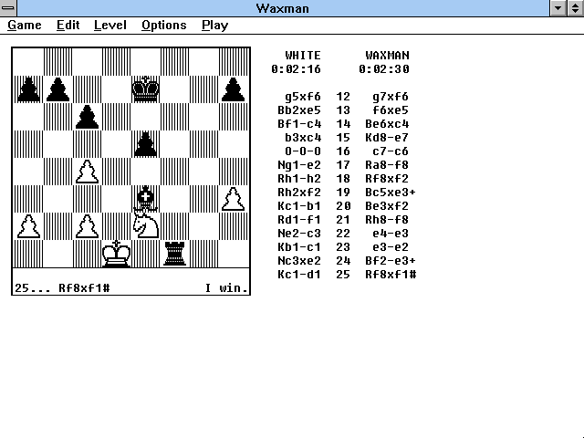Click the restore up-down arrow button
This screenshot has height=438, width=584.
tap(576, 8)
